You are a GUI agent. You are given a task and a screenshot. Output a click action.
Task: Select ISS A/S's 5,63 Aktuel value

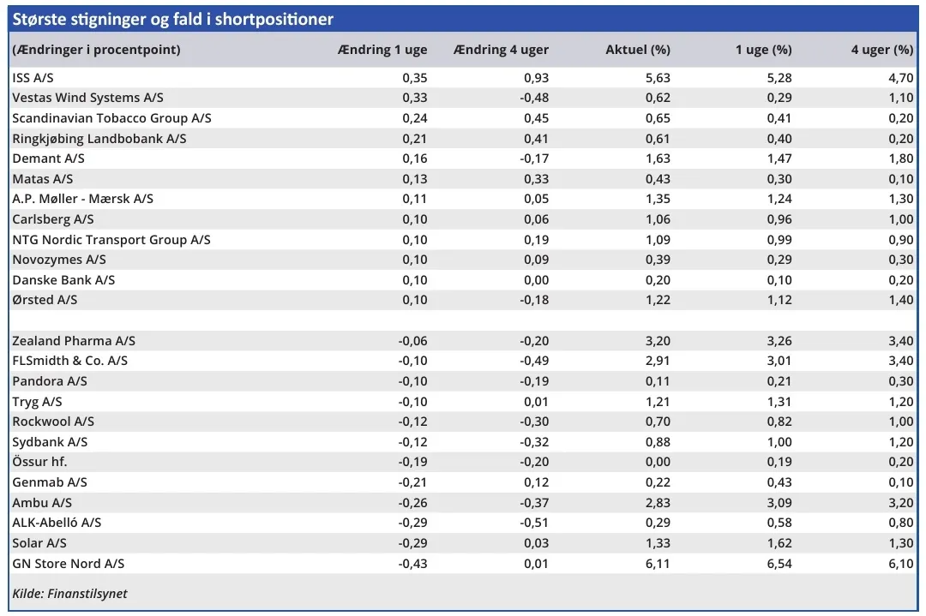[x=656, y=77]
